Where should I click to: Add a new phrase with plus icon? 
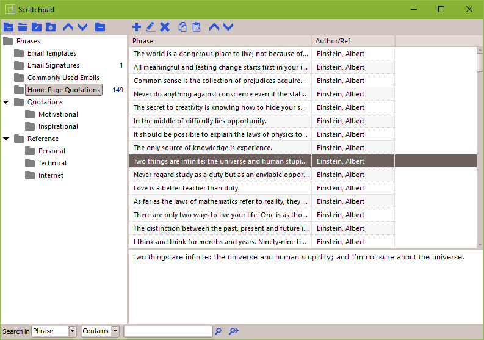pyautogui.click(x=137, y=27)
